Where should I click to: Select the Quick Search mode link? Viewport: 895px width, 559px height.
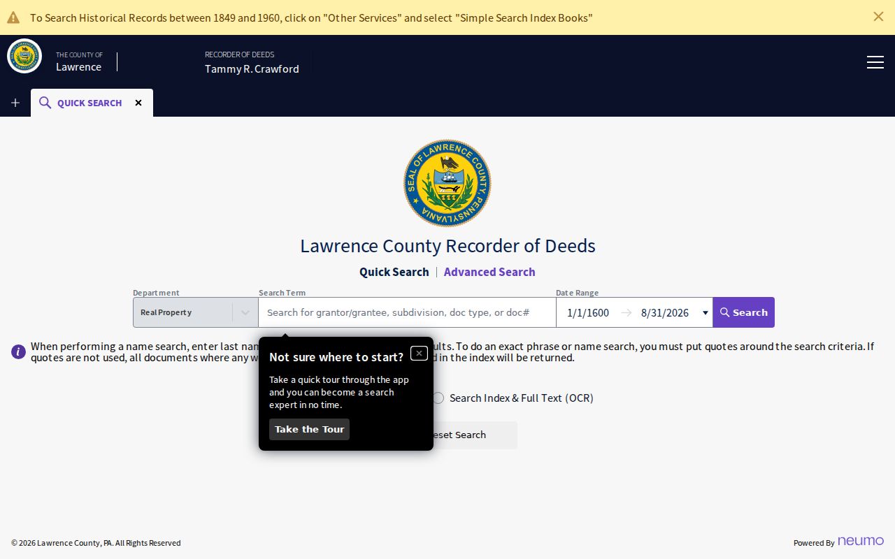(394, 272)
